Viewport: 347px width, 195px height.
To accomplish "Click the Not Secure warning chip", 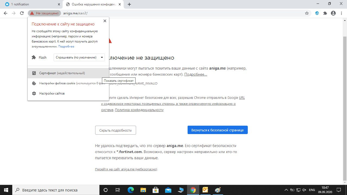I will point(44,13).
